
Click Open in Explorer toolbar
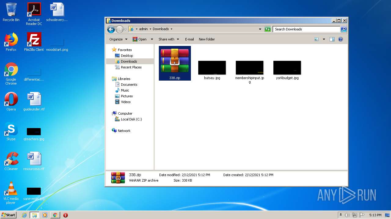point(140,39)
